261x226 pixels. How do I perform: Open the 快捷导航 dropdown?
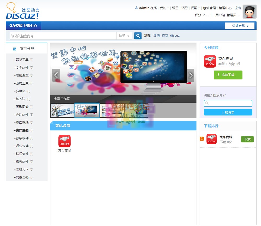pos(240,26)
